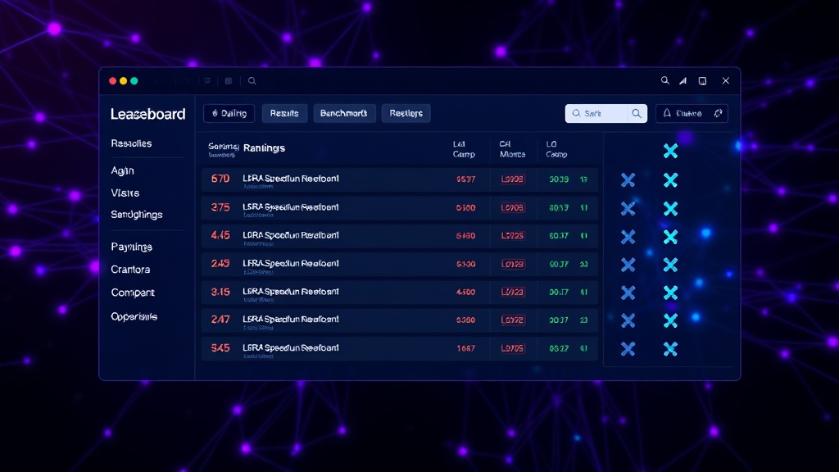Open the Benchmarts tab
The width and height of the screenshot is (839, 472).
pos(344,113)
